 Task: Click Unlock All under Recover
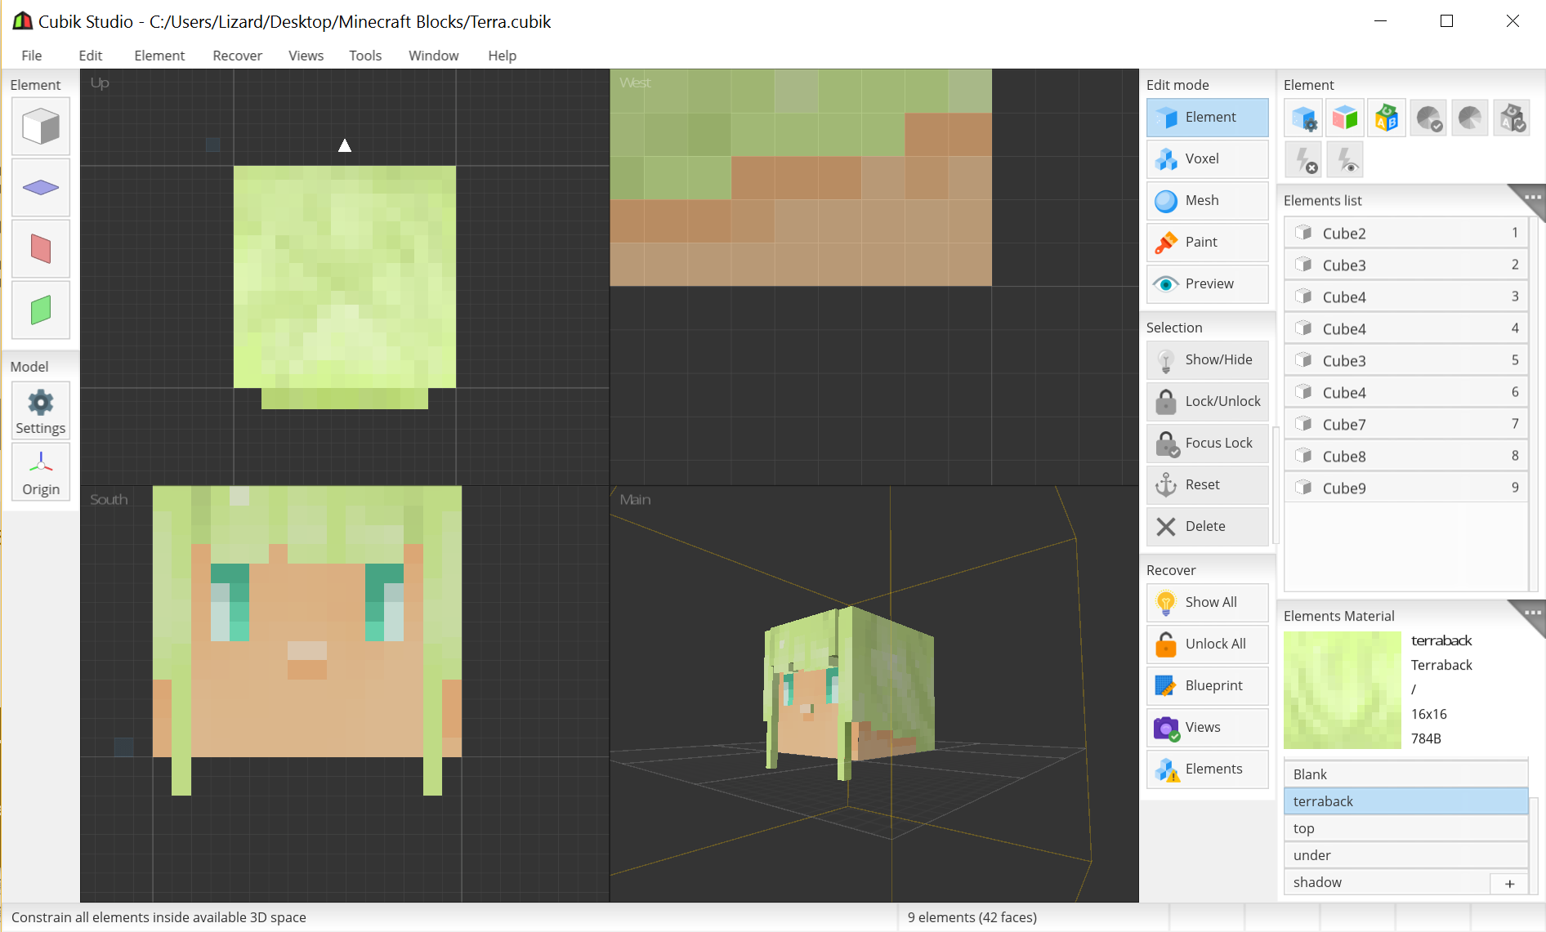(x=1208, y=644)
